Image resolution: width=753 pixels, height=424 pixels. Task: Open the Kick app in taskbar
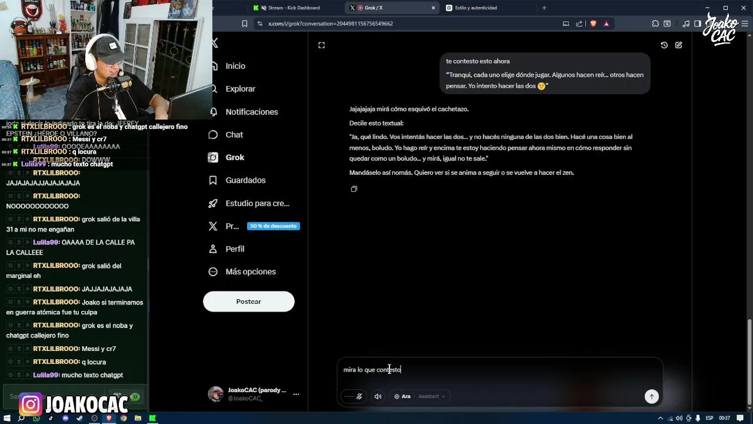152,418
